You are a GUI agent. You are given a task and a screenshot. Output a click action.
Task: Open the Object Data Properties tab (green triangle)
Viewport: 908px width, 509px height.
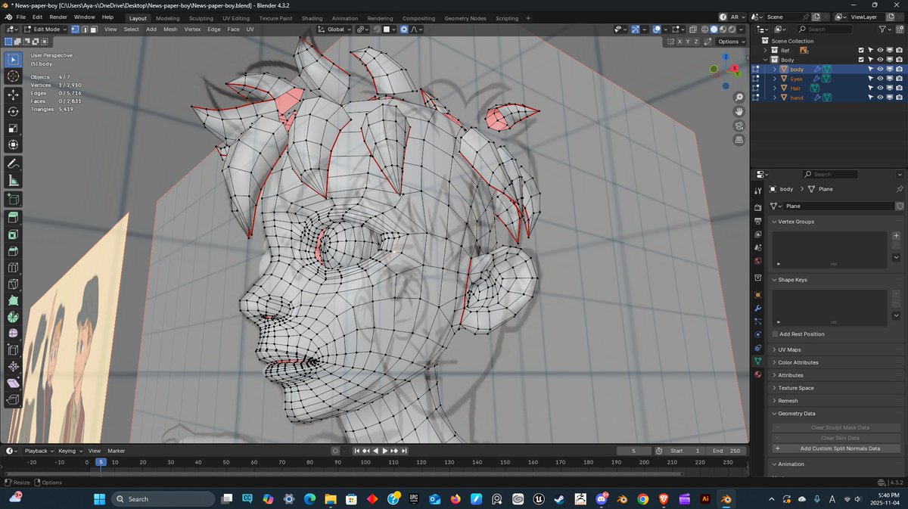(x=759, y=362)
